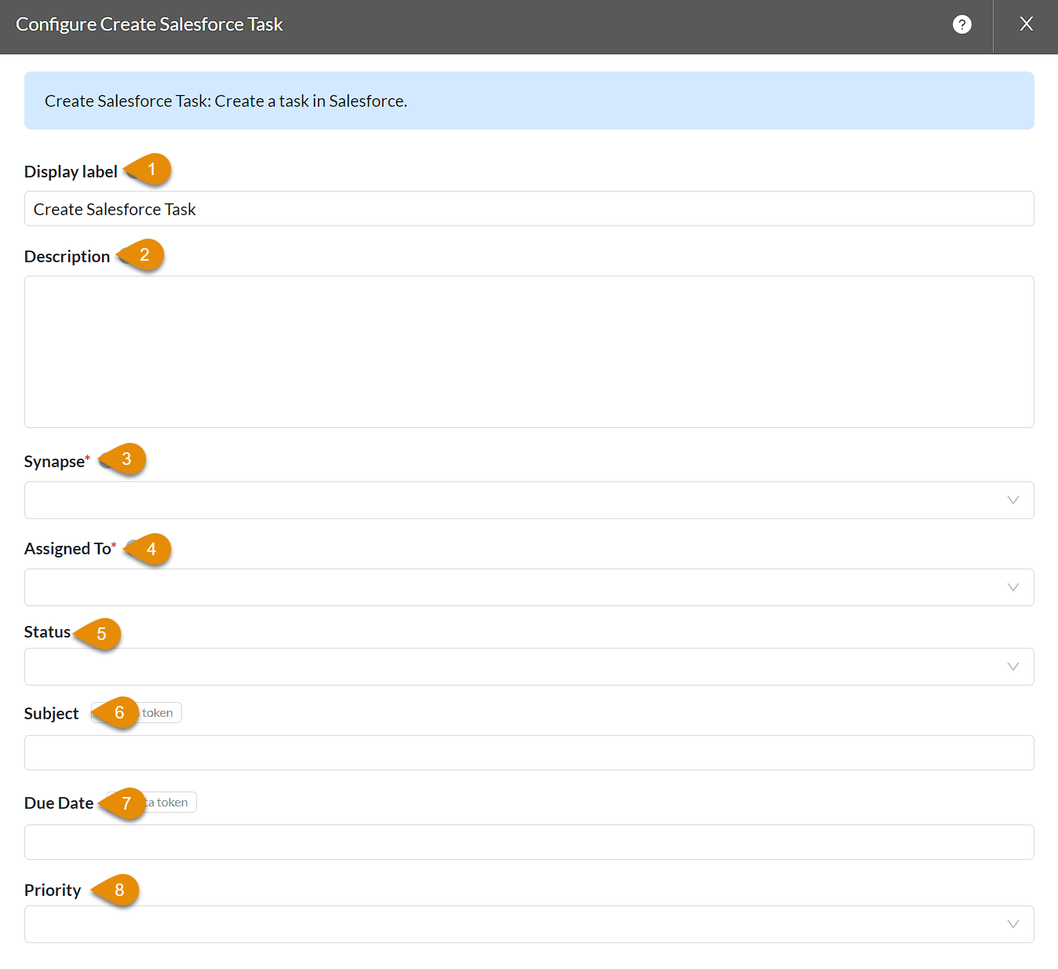Open the Assigned To dropdown
1058x969 pixels.
pyautogui.click(x=529, y=587)
